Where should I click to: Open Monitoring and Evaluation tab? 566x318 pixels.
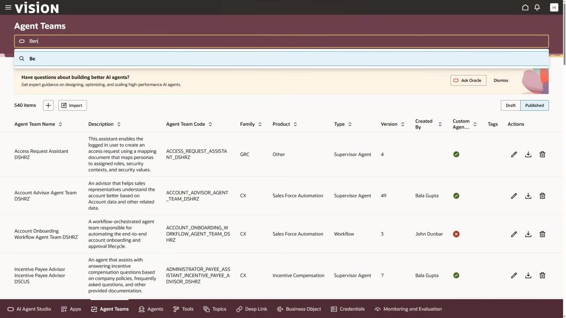coord(408,309)
